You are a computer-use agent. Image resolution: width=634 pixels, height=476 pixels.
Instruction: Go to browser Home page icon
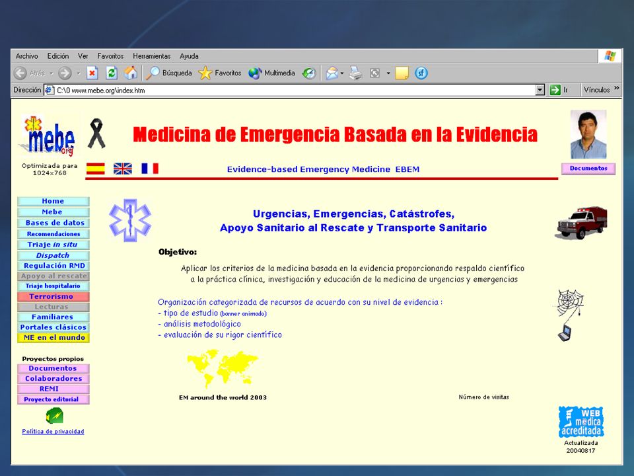(131, 73)
